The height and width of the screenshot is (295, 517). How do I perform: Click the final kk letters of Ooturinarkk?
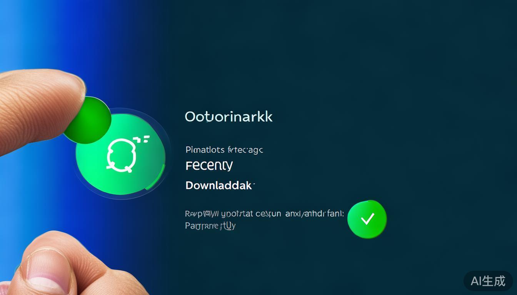point(266,116)
